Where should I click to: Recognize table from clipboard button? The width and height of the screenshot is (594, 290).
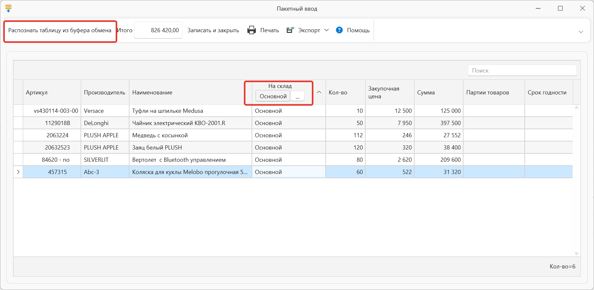60,30
